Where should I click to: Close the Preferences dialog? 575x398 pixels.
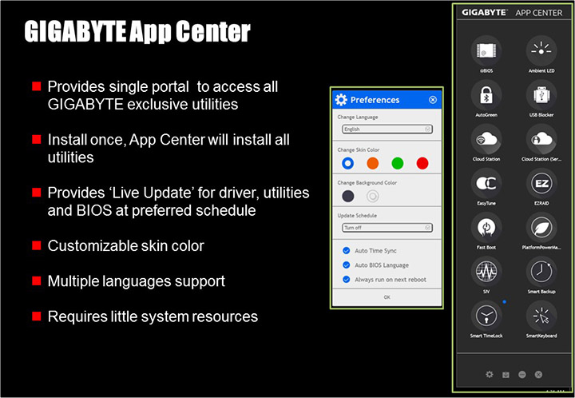tap(433, 100)
